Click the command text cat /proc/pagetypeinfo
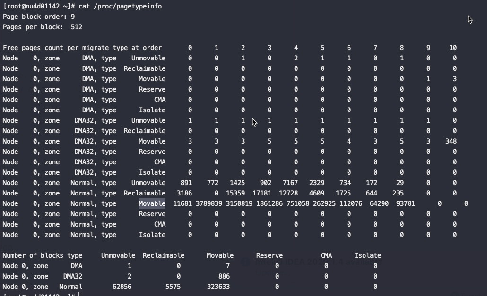Screen dimensions: 487x296 (120, 7)
